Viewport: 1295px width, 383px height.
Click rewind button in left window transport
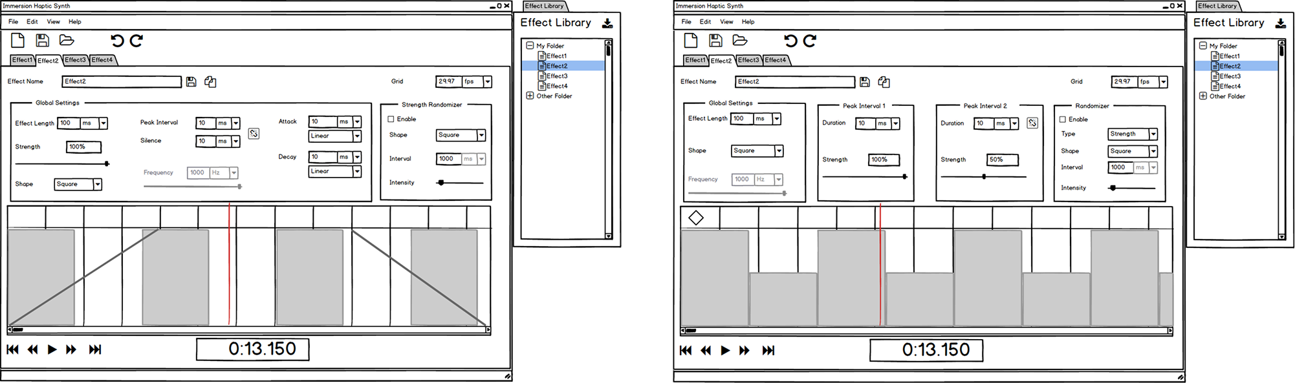[x=32, y=349]
